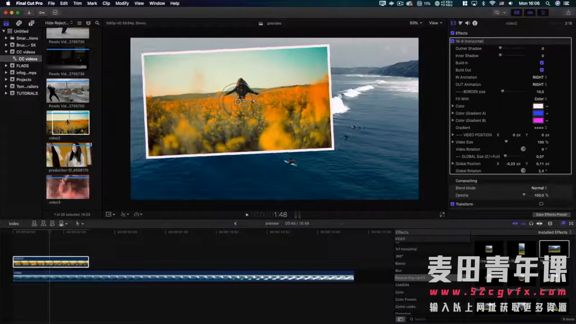Toggle timeline snapping icon
The width and height of the screenshot is (576, 324).
tap(539, 223)
